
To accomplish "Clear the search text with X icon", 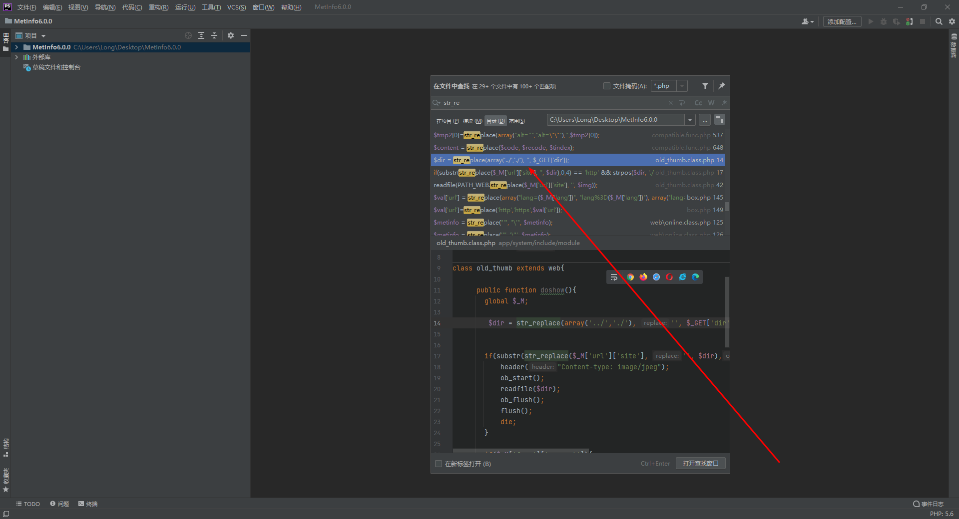I will (x=671, y=103).
